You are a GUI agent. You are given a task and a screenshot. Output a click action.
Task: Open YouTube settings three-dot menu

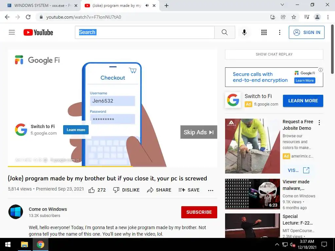[279, 32]
